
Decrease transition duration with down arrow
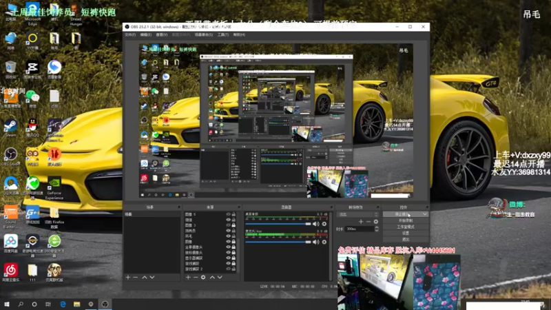(376, 230)
